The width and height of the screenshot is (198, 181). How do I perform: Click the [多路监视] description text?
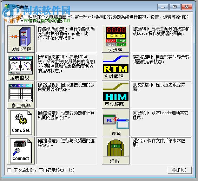point(66,87)
